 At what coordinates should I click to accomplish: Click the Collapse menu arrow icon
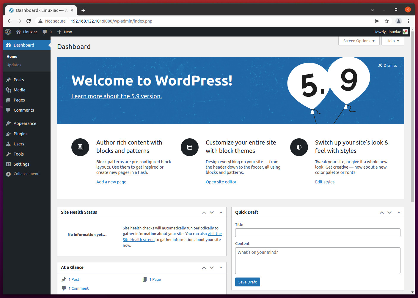tap(8, 174)
